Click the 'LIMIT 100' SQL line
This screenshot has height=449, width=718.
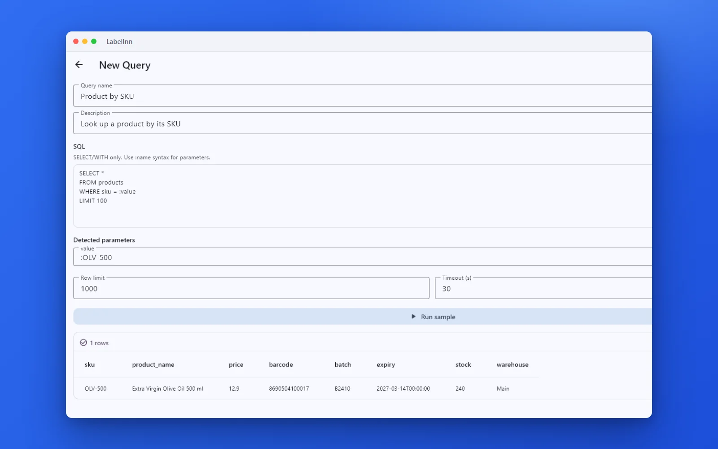(x=93, y=201)
